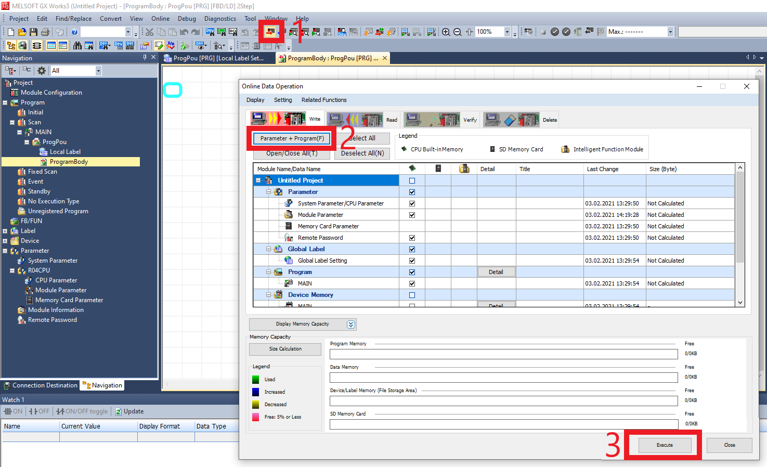Click the CPU Built-in Memory column header icon
This screenshot has height=467, width=767.
click(x=412, y=168)
